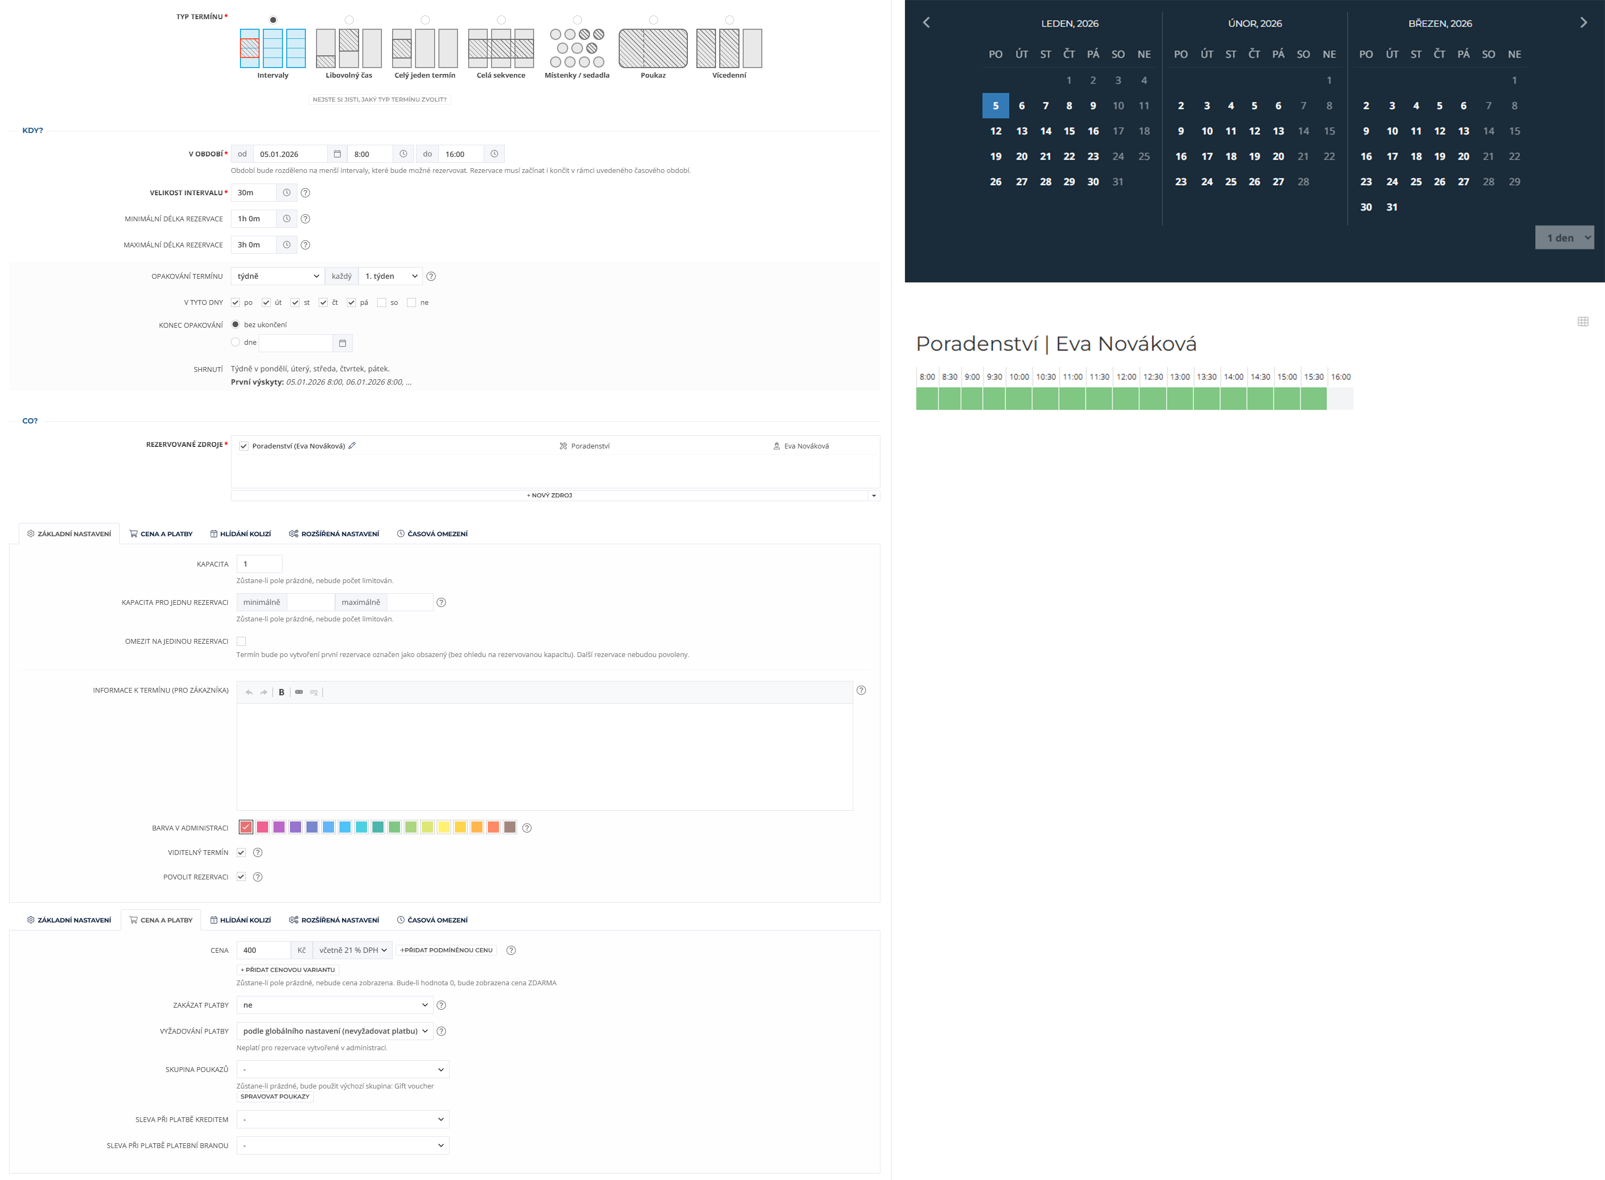Screen dimensions: 1605x1180
Task: Select the Poukaz term type icon
Action: click(x=653, y=48)
